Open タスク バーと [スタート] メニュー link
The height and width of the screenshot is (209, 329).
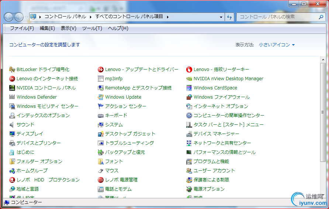coord(228,125)
